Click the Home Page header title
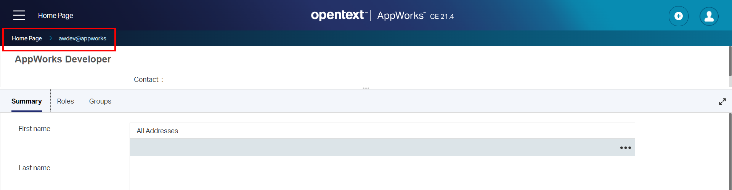This screenshot has width=732, height=190. (x=56, y=16)
